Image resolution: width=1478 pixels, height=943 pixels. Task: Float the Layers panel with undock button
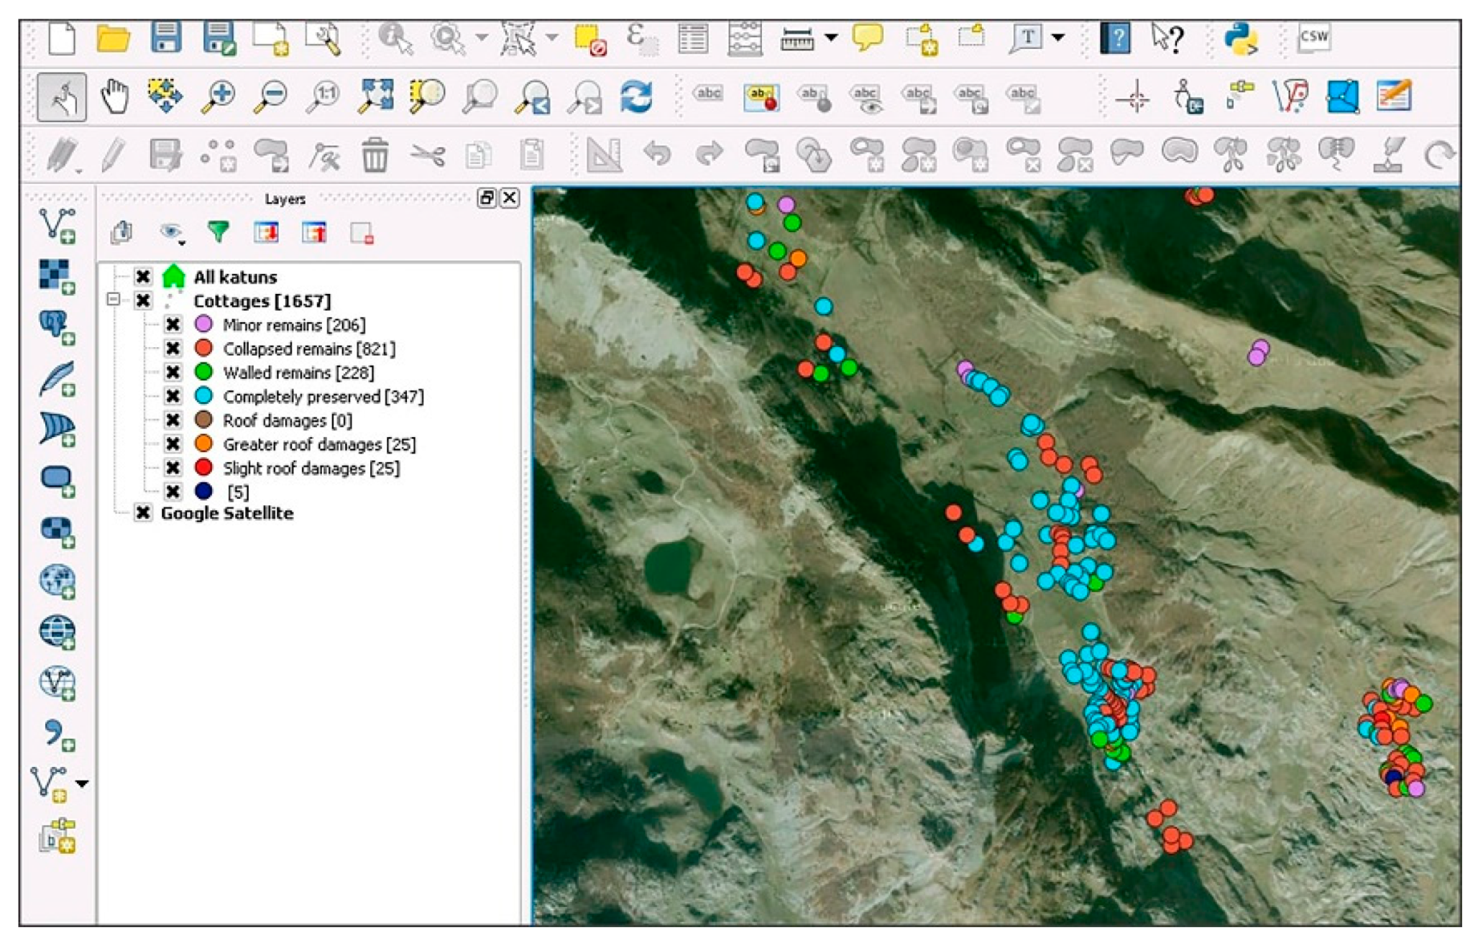[x=487, y=198]
